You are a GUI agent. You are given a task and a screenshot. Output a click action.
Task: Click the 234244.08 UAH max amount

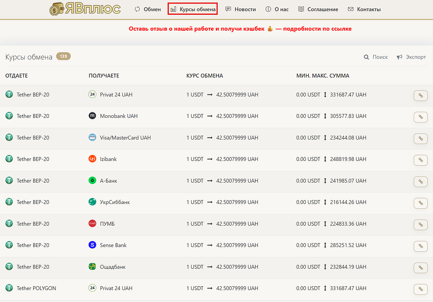click(348, 138)
